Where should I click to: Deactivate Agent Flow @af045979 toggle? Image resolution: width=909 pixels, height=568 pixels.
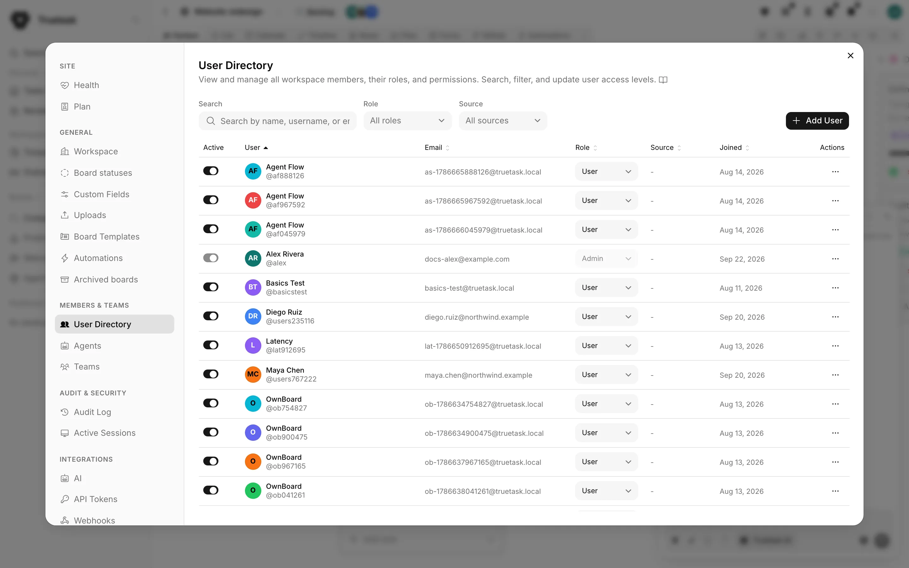(211, 229)
